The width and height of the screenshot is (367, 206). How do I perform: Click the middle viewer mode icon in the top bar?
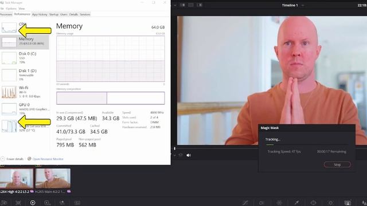(191, 5)
